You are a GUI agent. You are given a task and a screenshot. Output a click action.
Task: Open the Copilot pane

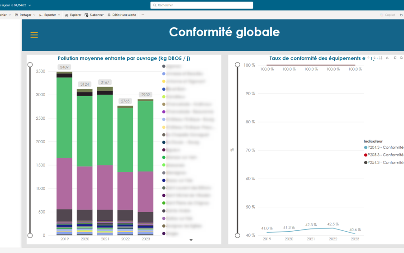click(388, 15)
